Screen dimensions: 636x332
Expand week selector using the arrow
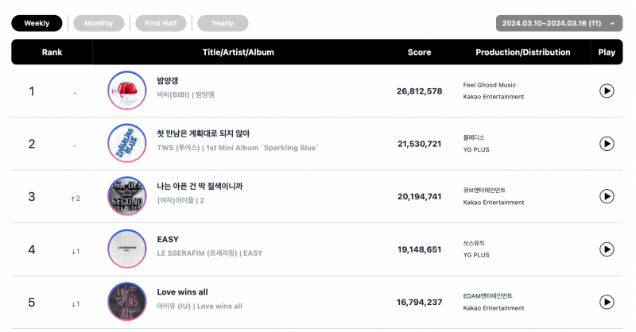coord(612,24)
